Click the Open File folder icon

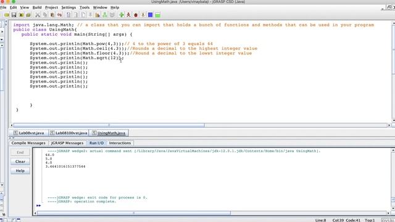7,15
